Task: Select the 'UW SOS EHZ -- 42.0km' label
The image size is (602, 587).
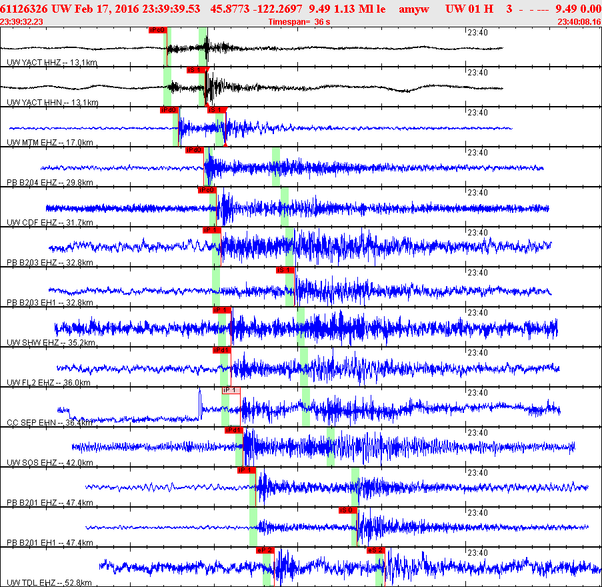Action: (50, 462)
